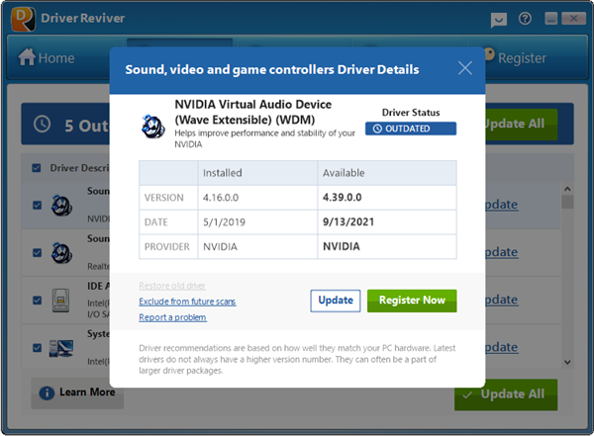This screenshot has width=594, height=436.
Task: Click the driver list scrollbar thumb
Action: coord(567,202)
